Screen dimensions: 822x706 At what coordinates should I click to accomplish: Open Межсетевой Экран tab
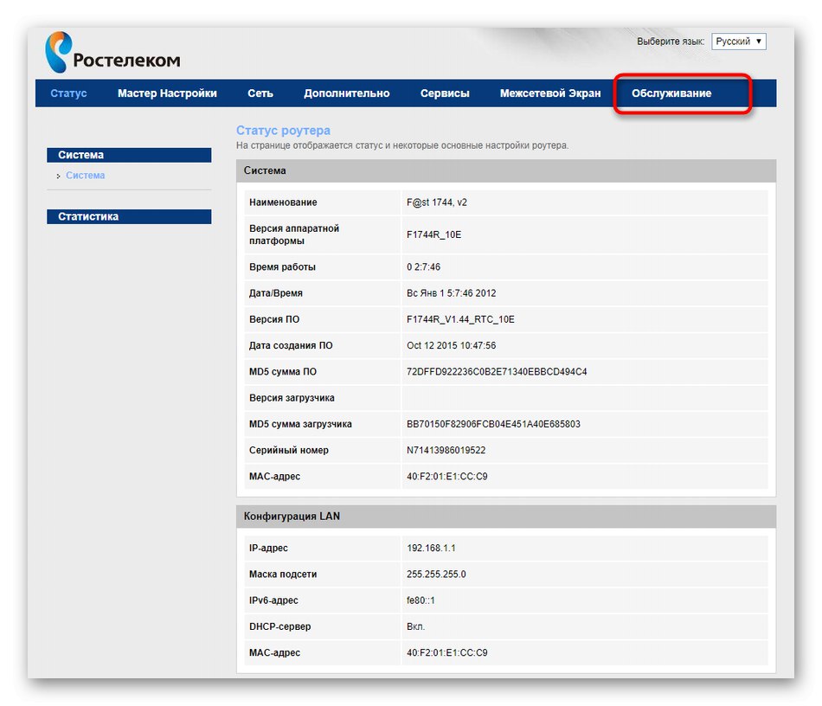550,93
